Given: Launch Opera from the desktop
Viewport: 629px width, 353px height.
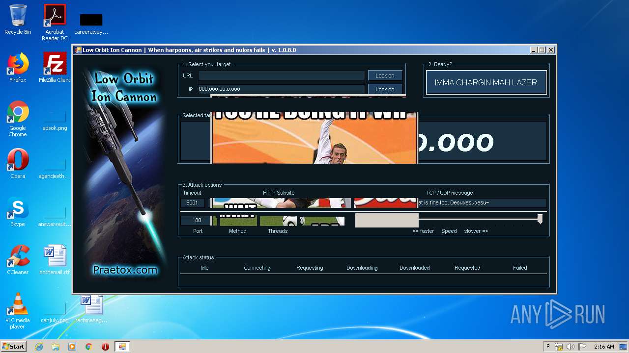Looking at the screenshot, I should [x=18, y=164].
